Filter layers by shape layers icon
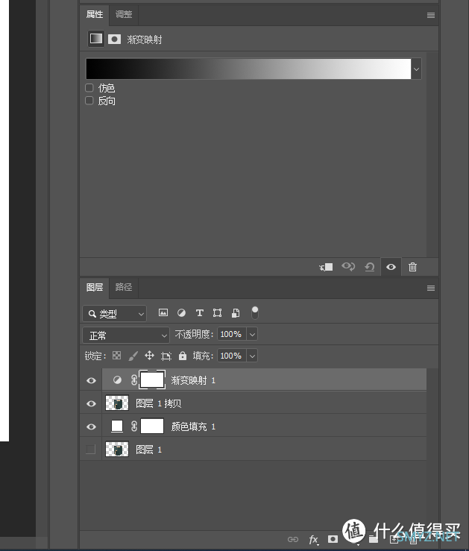The width and height of the screenshot is (469, 551). (x=218, y=312)
